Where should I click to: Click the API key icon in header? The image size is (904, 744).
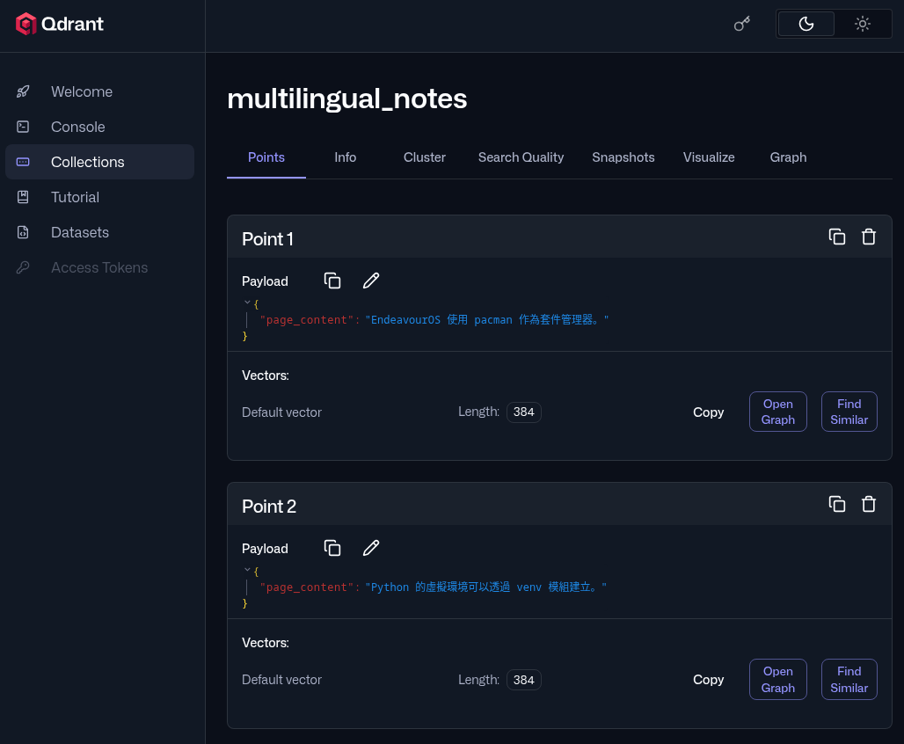tap(741, 25)
